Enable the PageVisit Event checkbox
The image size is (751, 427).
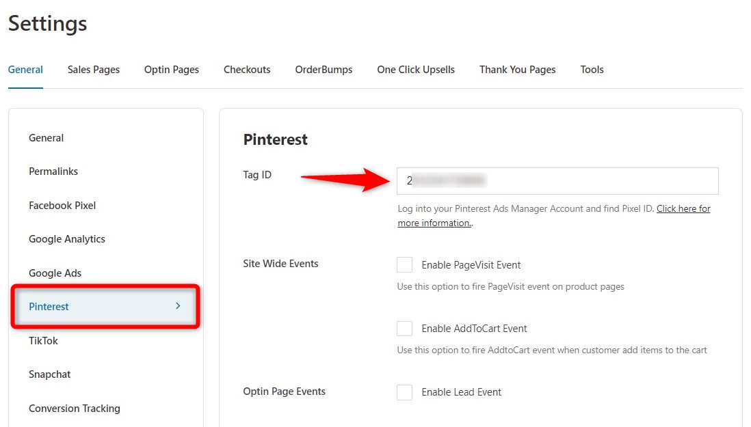404,264
